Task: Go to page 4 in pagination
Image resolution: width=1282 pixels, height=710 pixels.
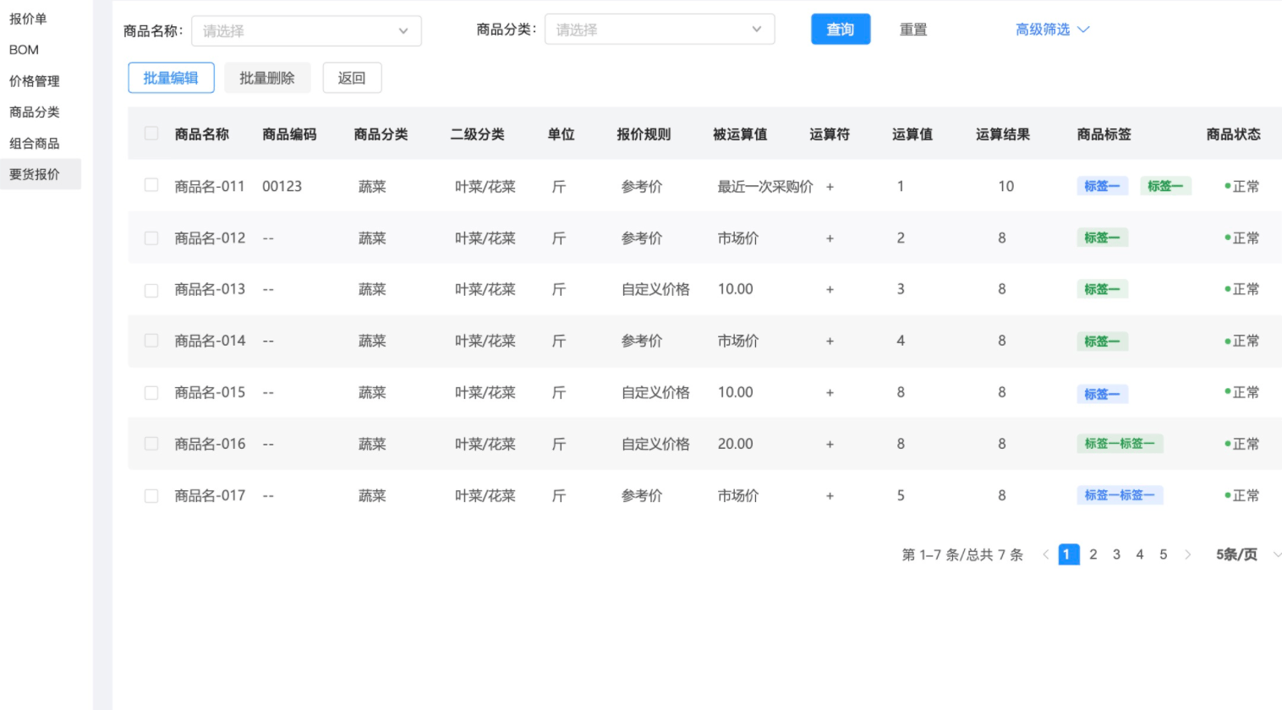Action: (1140, 554)
